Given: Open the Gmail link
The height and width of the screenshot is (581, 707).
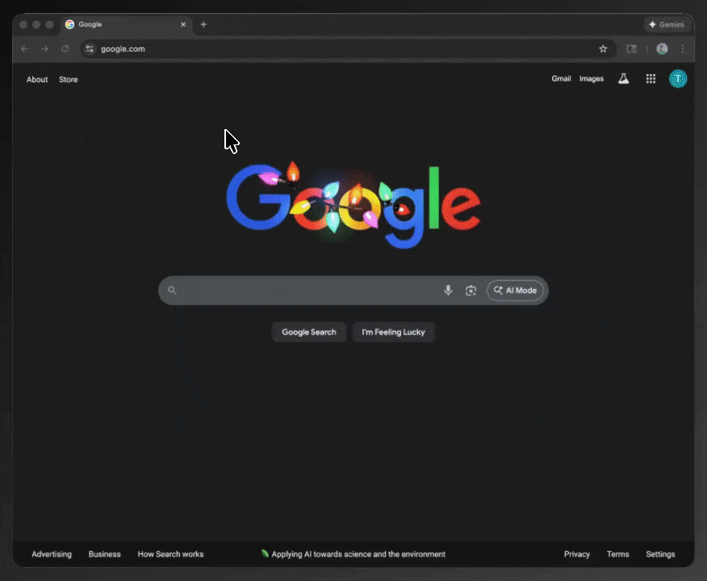Looking at the screenshot, I should (561, 79).
